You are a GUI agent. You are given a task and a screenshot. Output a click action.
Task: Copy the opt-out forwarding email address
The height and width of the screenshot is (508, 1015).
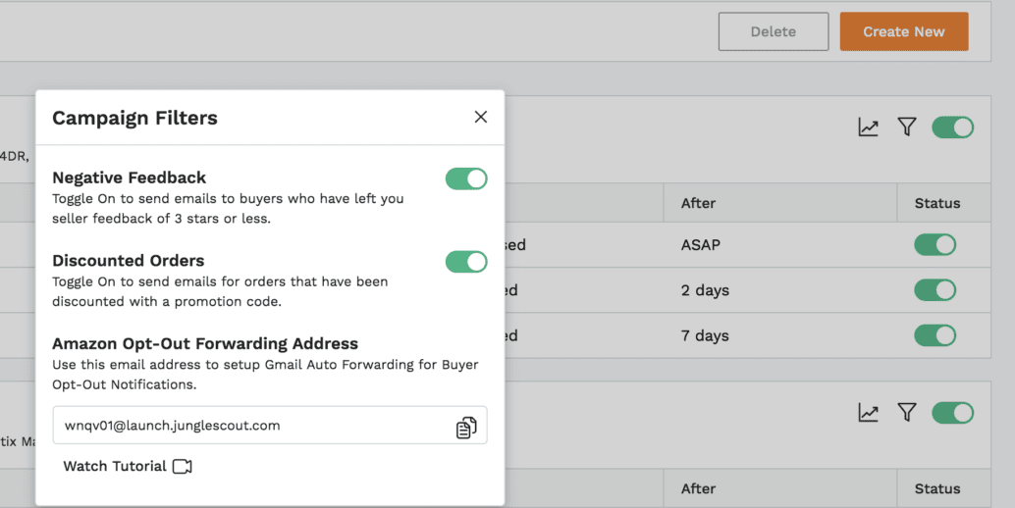[x=466, y=427]
